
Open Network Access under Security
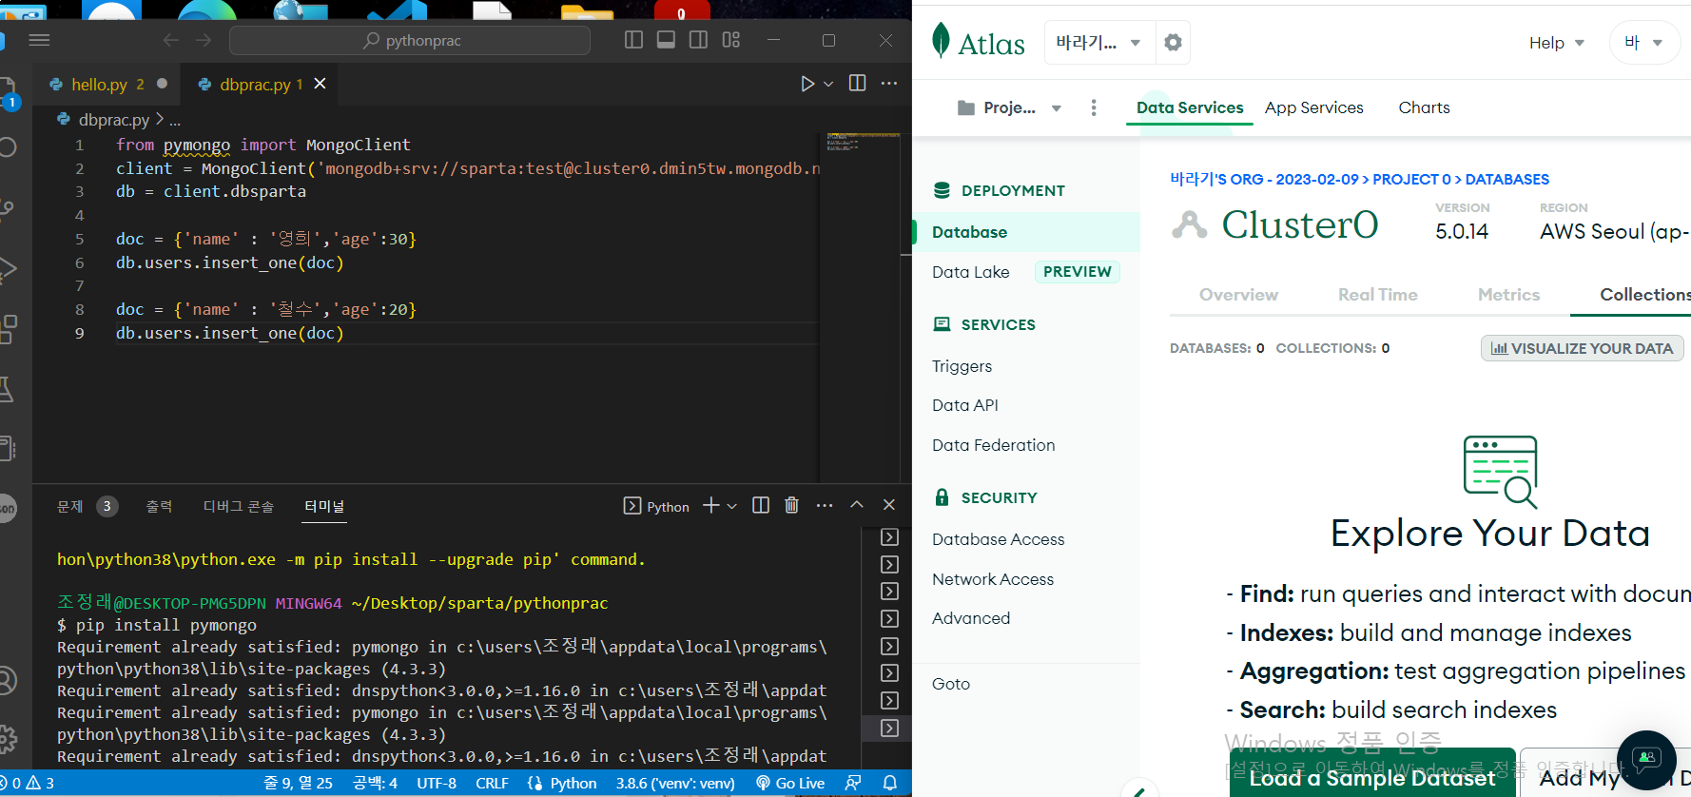(993, 579)
